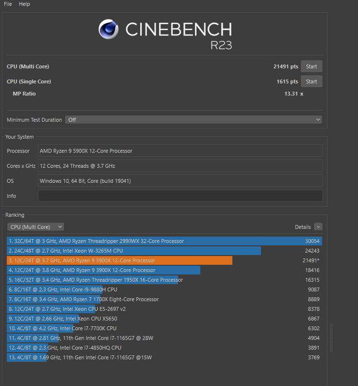Select the Ryzen 7 1700X ranking row
The image size is (358, 386).
click(x=164, y=299)
